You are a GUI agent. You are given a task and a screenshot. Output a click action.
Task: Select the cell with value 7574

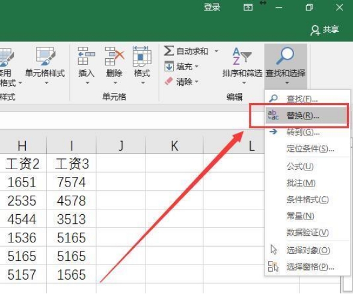click(x=72, y=182)
